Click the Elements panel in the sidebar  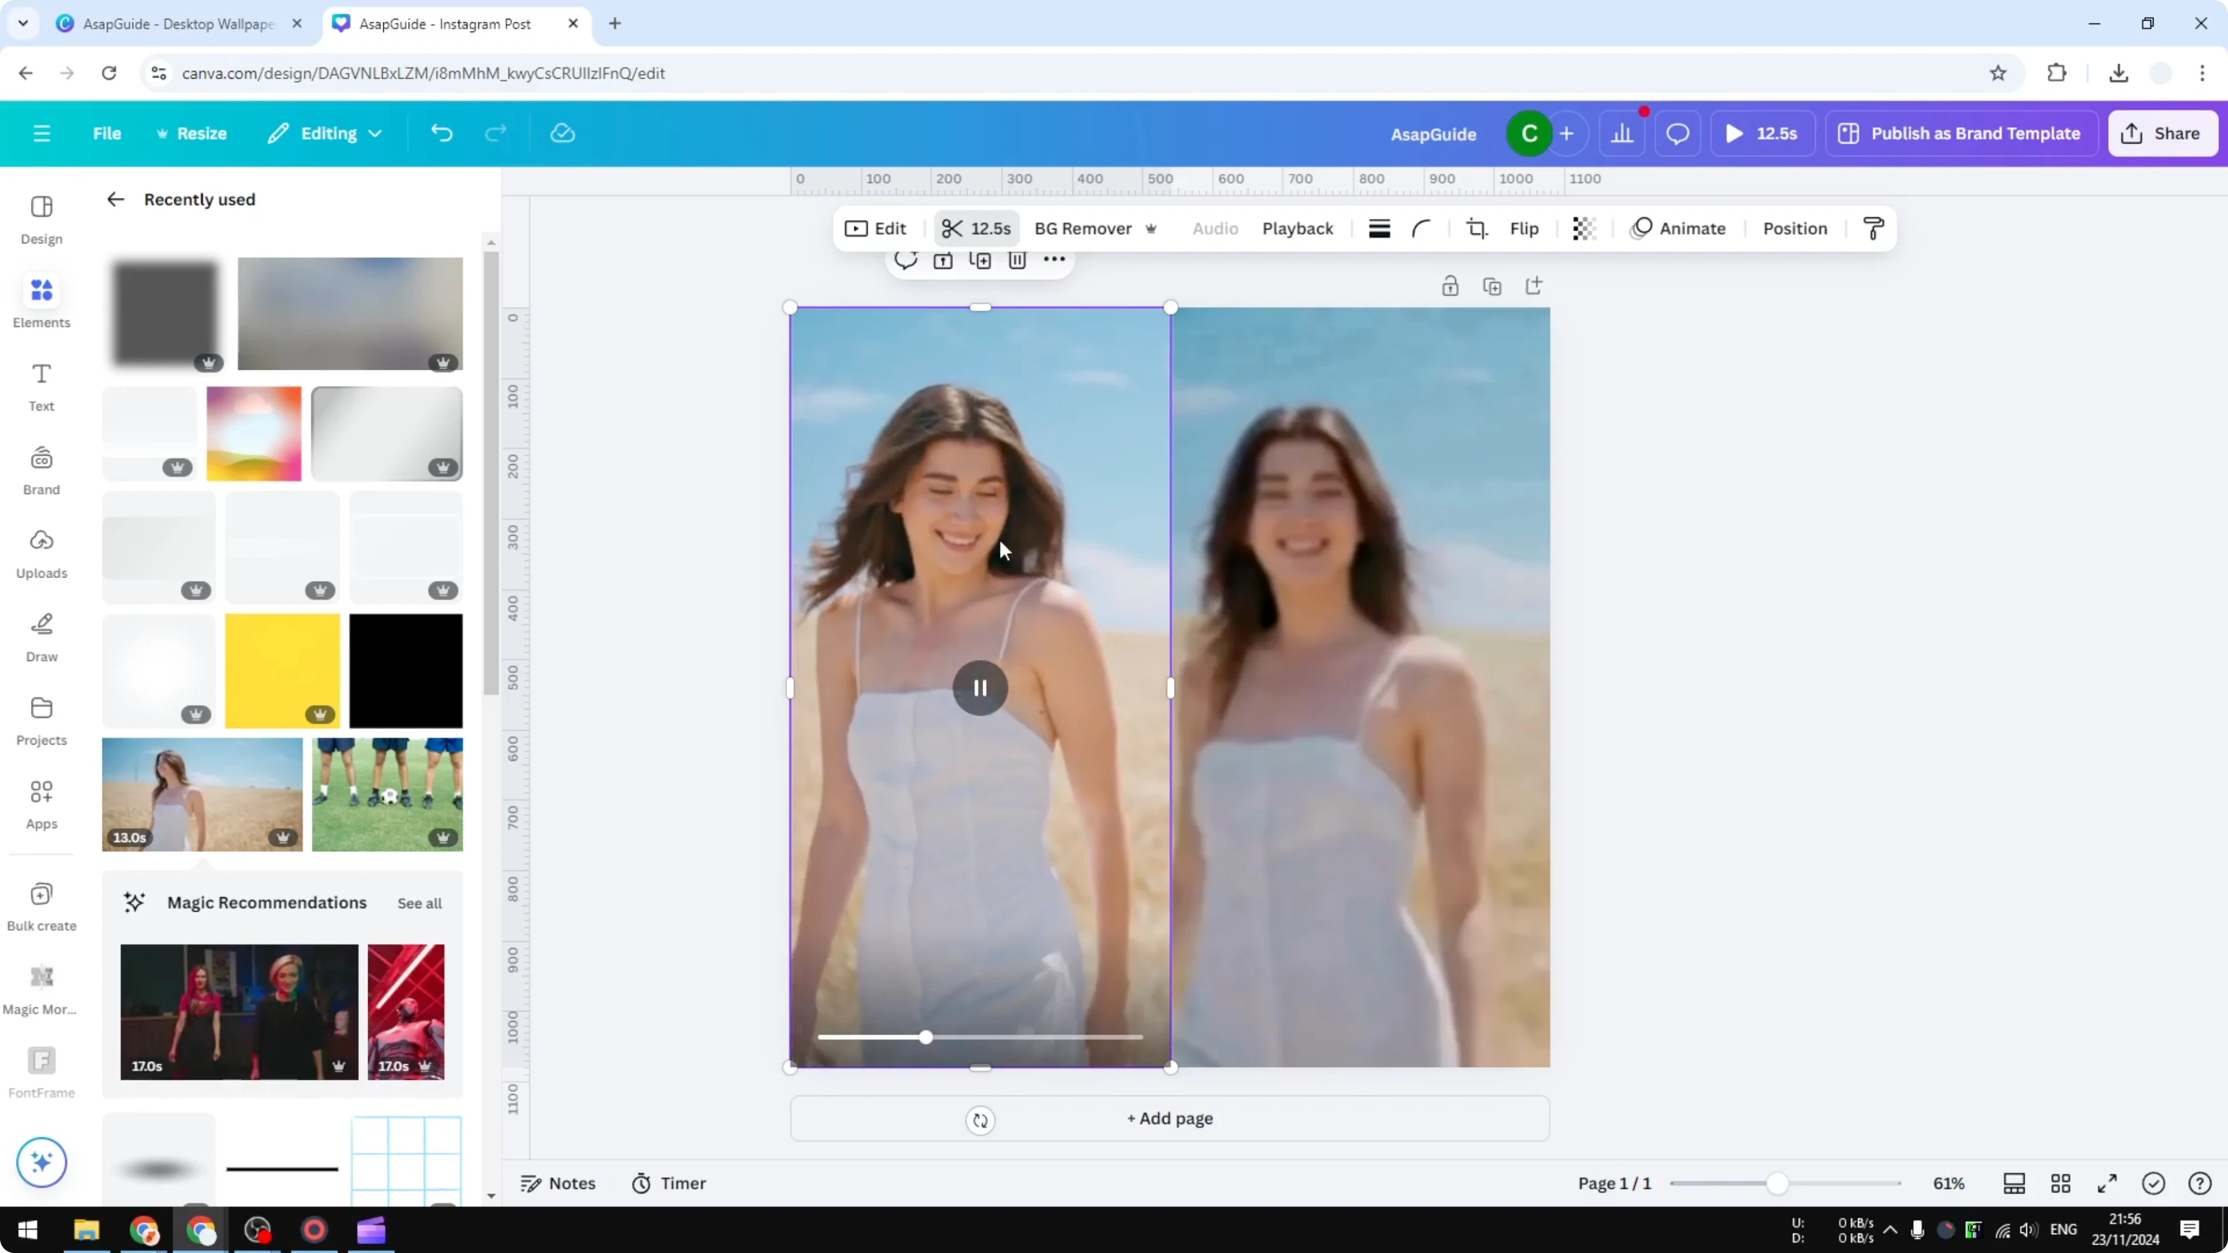(41, 301)
